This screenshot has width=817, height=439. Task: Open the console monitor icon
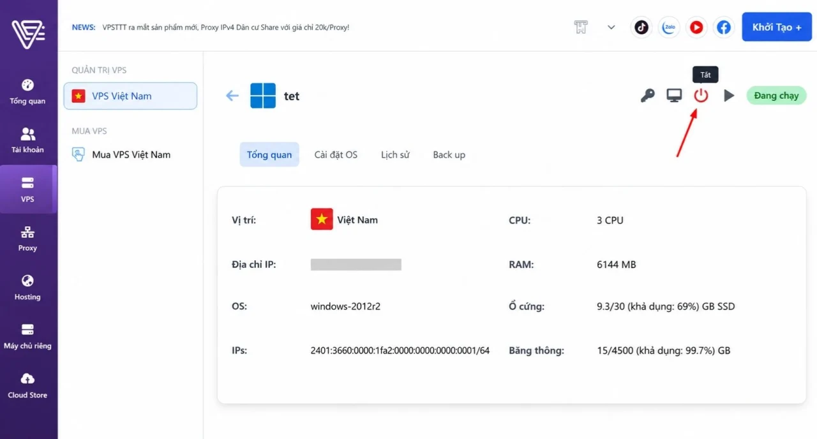click(674, 96)
